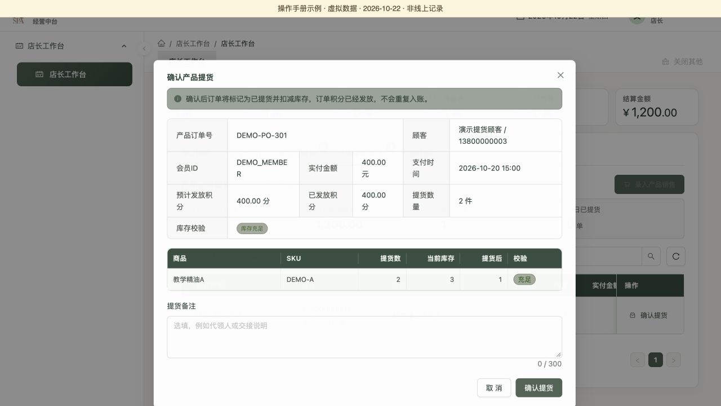Click the 关闭其他 tab action
The image size is (721, 406).
tap(682, 61)
